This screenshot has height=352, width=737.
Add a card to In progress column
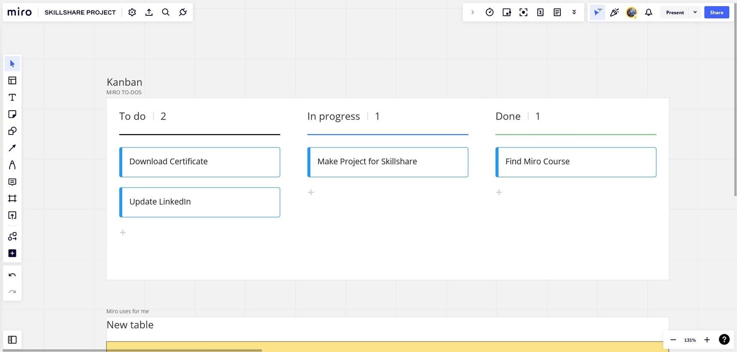(x=311, y=192)
